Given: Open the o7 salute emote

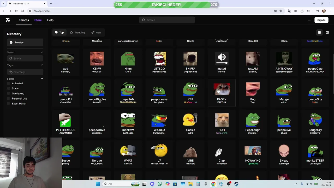Looking at the screenshot, I should click(x=159, y=154).
